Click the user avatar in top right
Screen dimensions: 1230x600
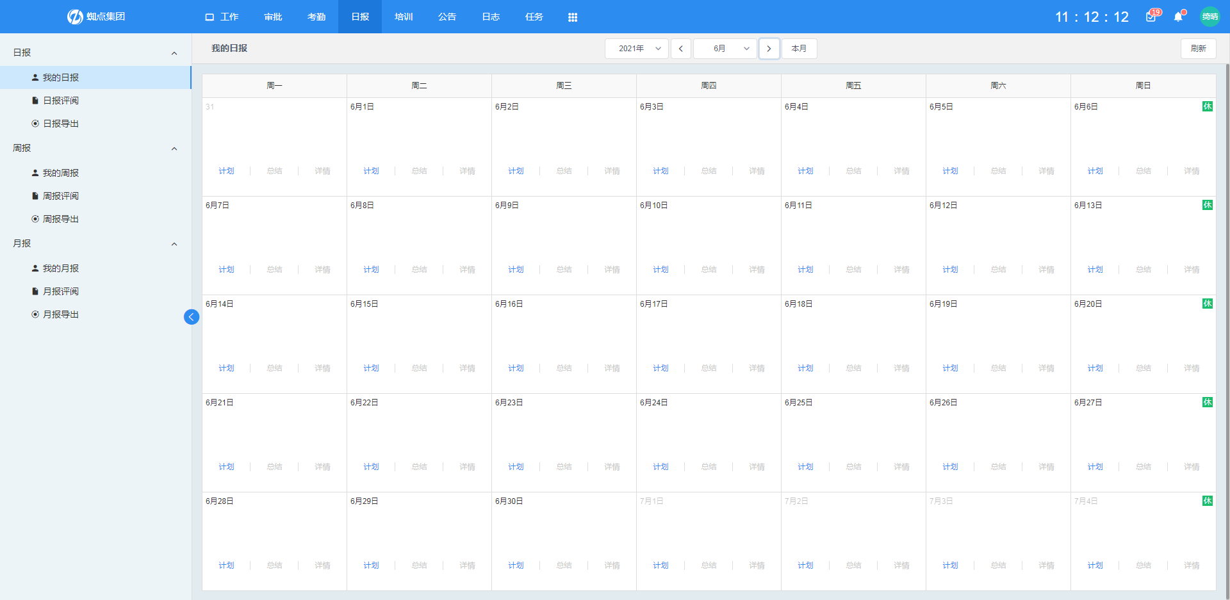point(1209,17)
